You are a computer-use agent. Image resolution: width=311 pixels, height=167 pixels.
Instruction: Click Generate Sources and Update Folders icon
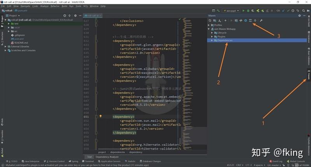pyautogui.click(x=215, y=21)
